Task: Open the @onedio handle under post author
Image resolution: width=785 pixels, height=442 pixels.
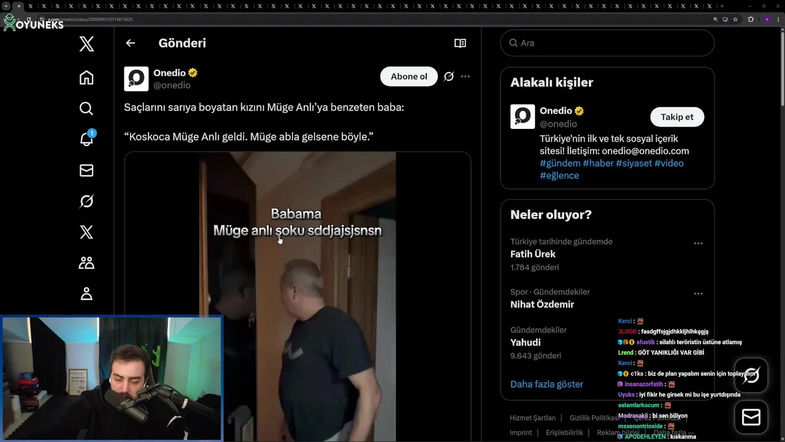Action: (x=172, y=85)
